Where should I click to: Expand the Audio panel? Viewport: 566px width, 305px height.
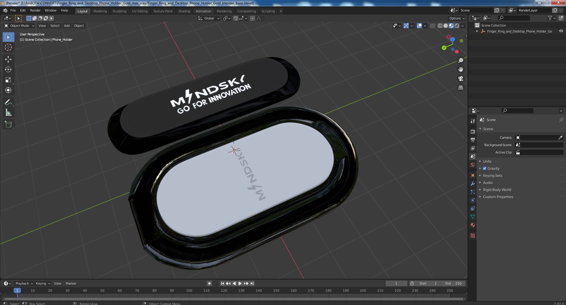(488, 182)
